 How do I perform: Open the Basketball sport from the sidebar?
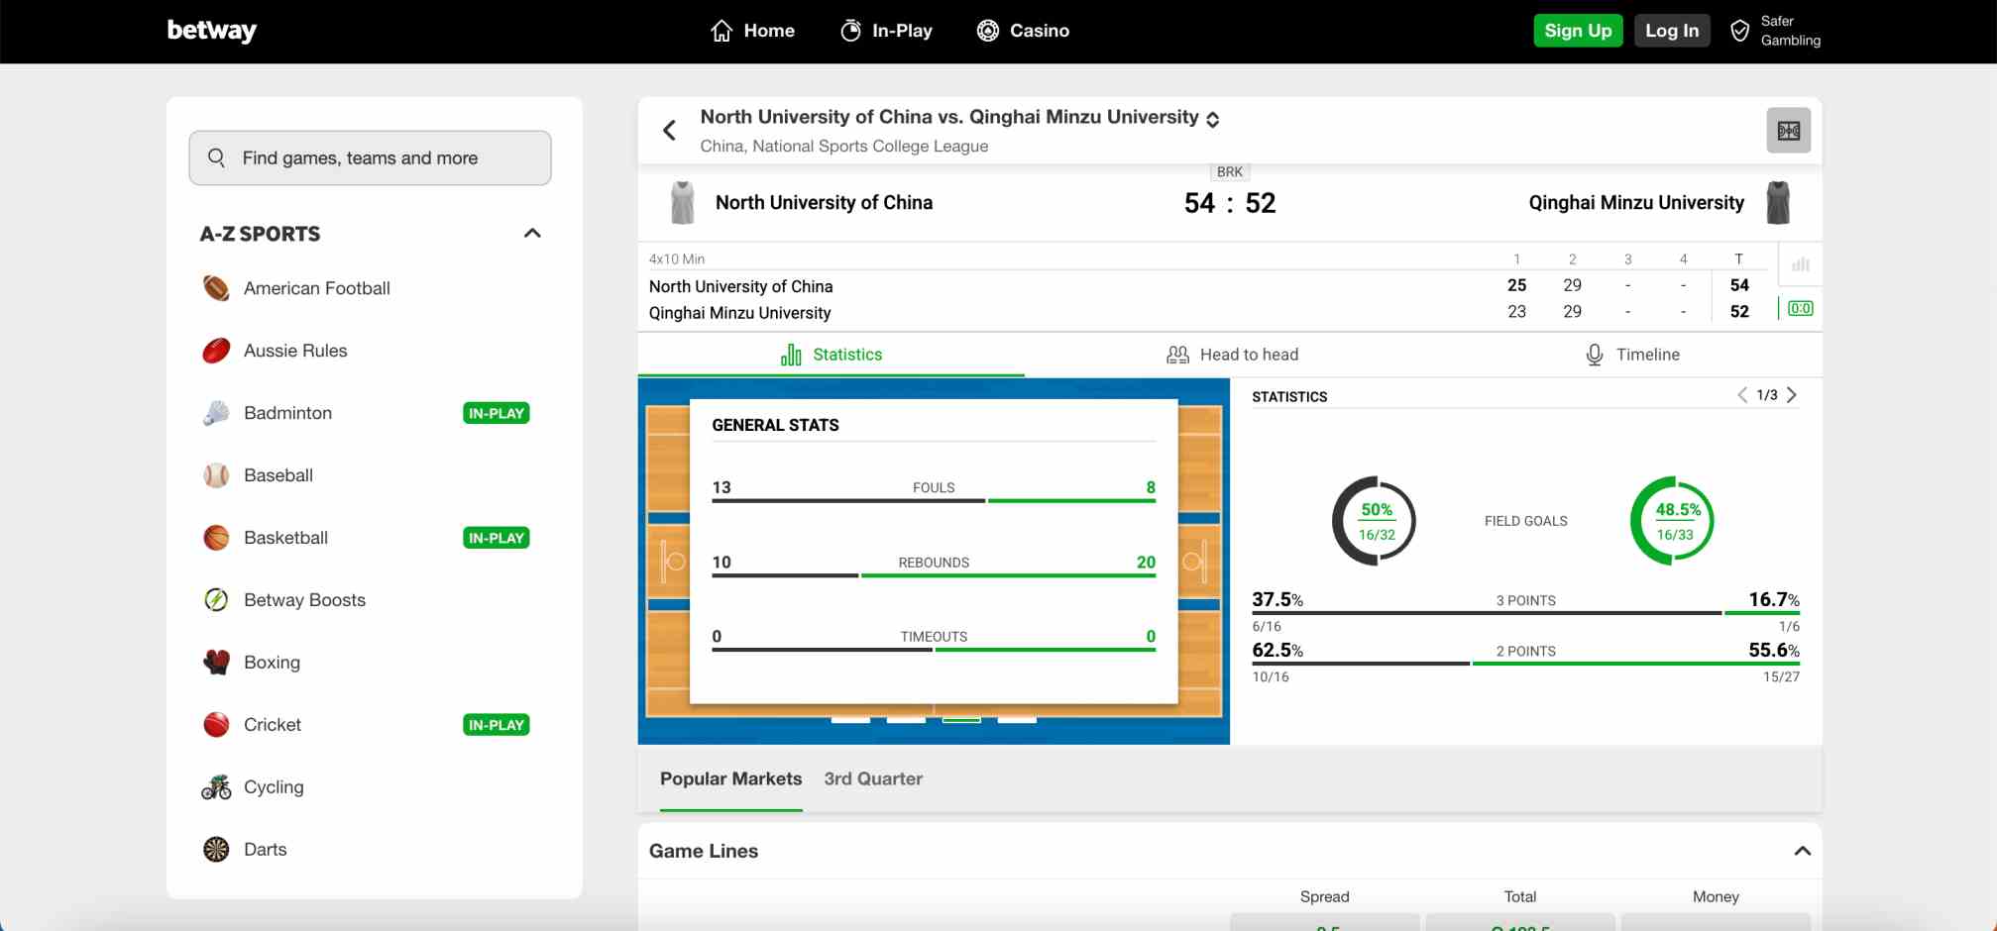pos(285,537)
